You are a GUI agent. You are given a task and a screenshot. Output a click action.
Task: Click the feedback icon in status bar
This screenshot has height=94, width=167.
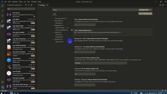163,91
